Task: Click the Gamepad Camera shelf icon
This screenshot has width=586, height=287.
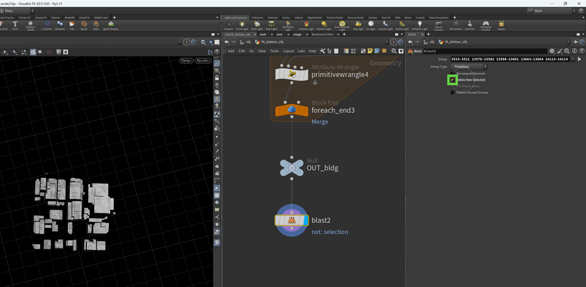Action: click(485, 24)
